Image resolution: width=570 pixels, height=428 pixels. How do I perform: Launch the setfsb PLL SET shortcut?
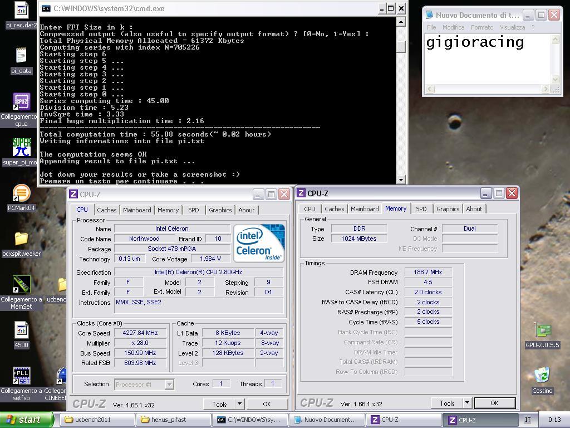pos(22,376)
